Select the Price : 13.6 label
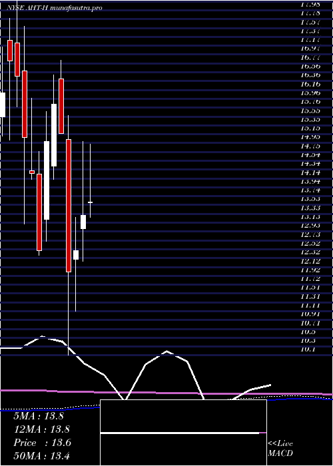 42,443
